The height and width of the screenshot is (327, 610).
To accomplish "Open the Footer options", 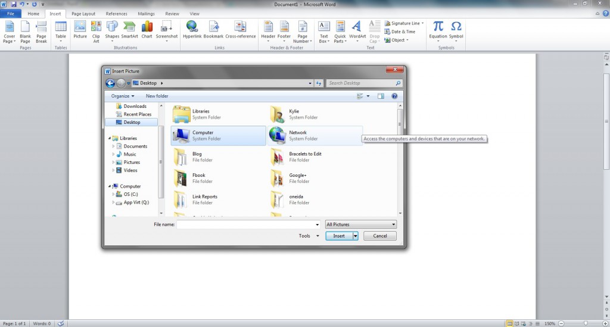I will pyautogui.click(x=284, y=32).
